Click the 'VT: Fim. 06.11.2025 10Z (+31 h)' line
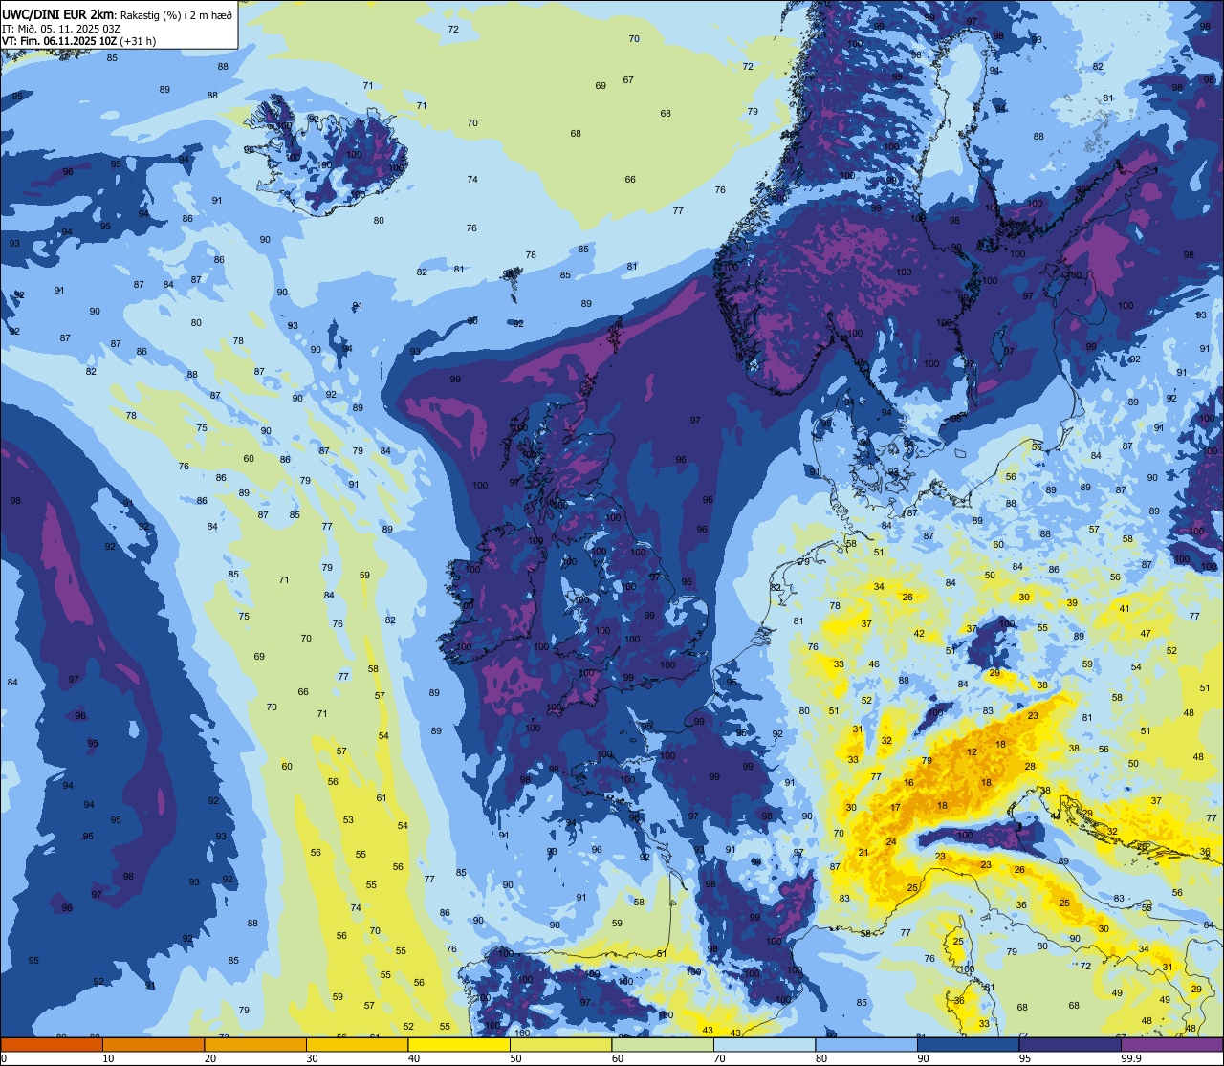The height and width of the screenshot is (1066, 1224). 79,41
